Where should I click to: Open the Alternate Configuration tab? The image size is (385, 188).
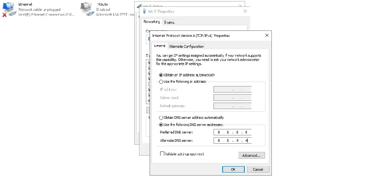pyautogui.click(x=186, y=46)
